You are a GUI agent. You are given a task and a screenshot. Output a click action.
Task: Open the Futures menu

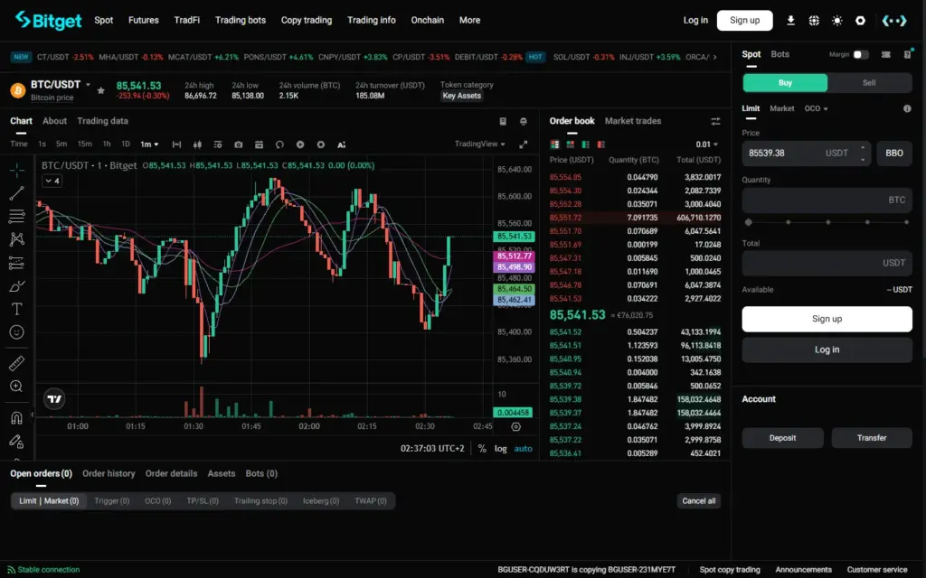click(x=144, y=20)
